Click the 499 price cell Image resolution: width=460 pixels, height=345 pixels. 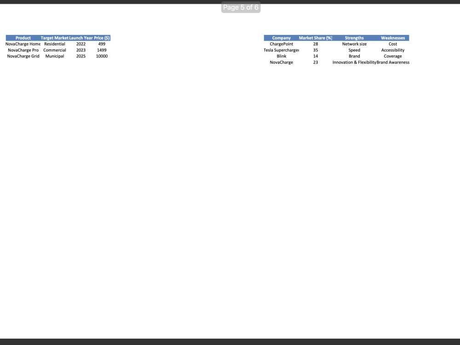pos(102,44)
